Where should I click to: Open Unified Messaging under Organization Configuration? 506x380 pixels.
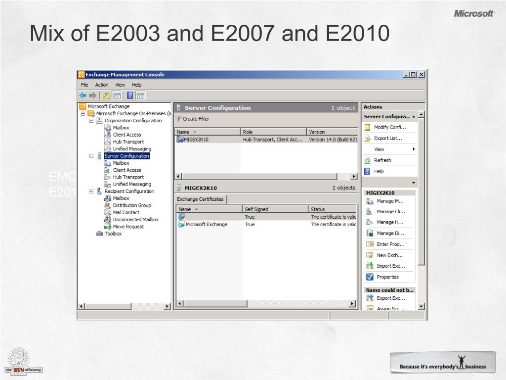point(132,149)
